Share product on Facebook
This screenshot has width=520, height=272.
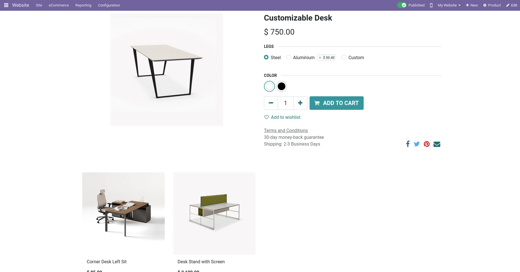point(408,144)
